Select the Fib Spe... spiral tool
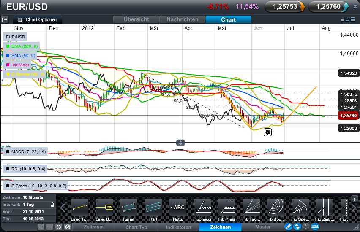360x232 pixels. pos(300,208)
